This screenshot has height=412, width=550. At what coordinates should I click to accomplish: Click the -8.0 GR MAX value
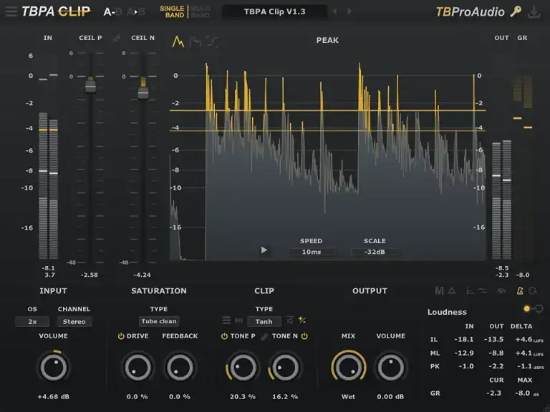click(x=522, y=393)
